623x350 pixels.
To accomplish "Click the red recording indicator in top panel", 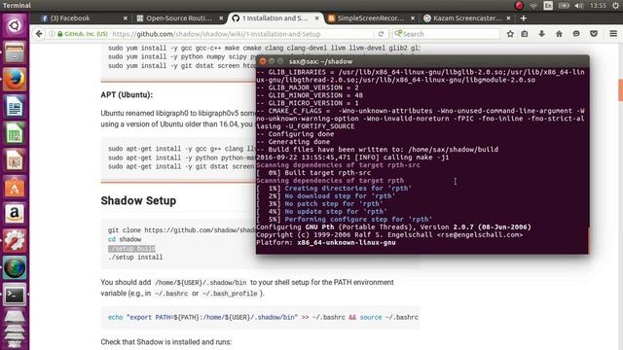I will [x=519, y=6].
